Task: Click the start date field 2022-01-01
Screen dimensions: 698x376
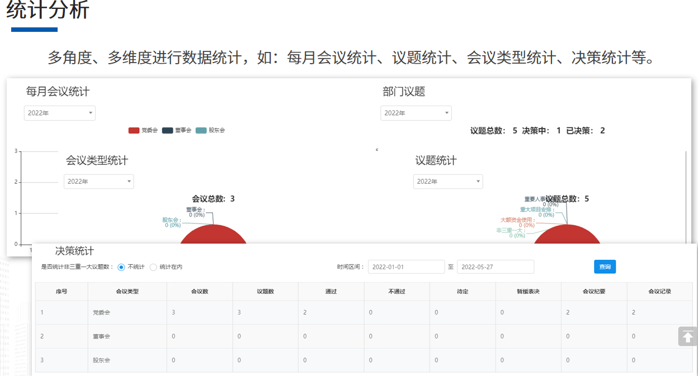Action: pyautogui.click(x=406, y=267)
